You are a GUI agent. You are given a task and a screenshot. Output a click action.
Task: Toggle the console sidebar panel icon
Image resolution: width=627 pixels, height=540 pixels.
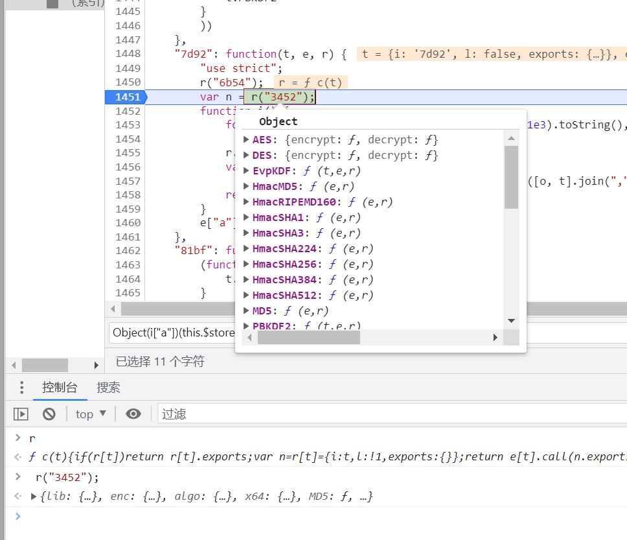pos(21,414)
